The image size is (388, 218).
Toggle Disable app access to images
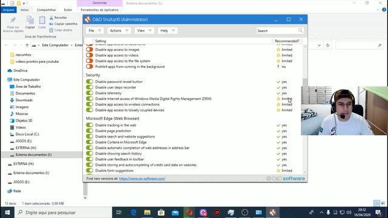point(90,50)
